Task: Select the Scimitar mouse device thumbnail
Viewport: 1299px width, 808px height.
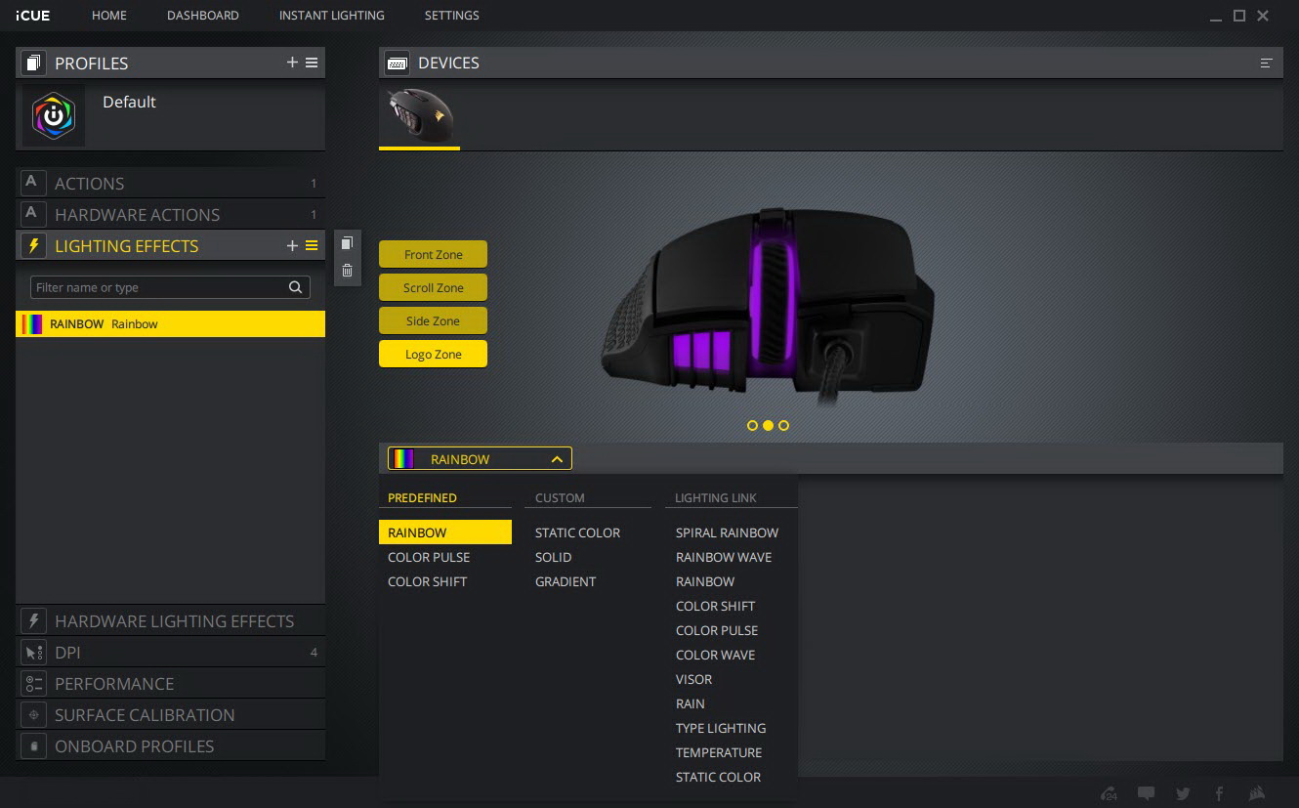Action: coord(419,115)
